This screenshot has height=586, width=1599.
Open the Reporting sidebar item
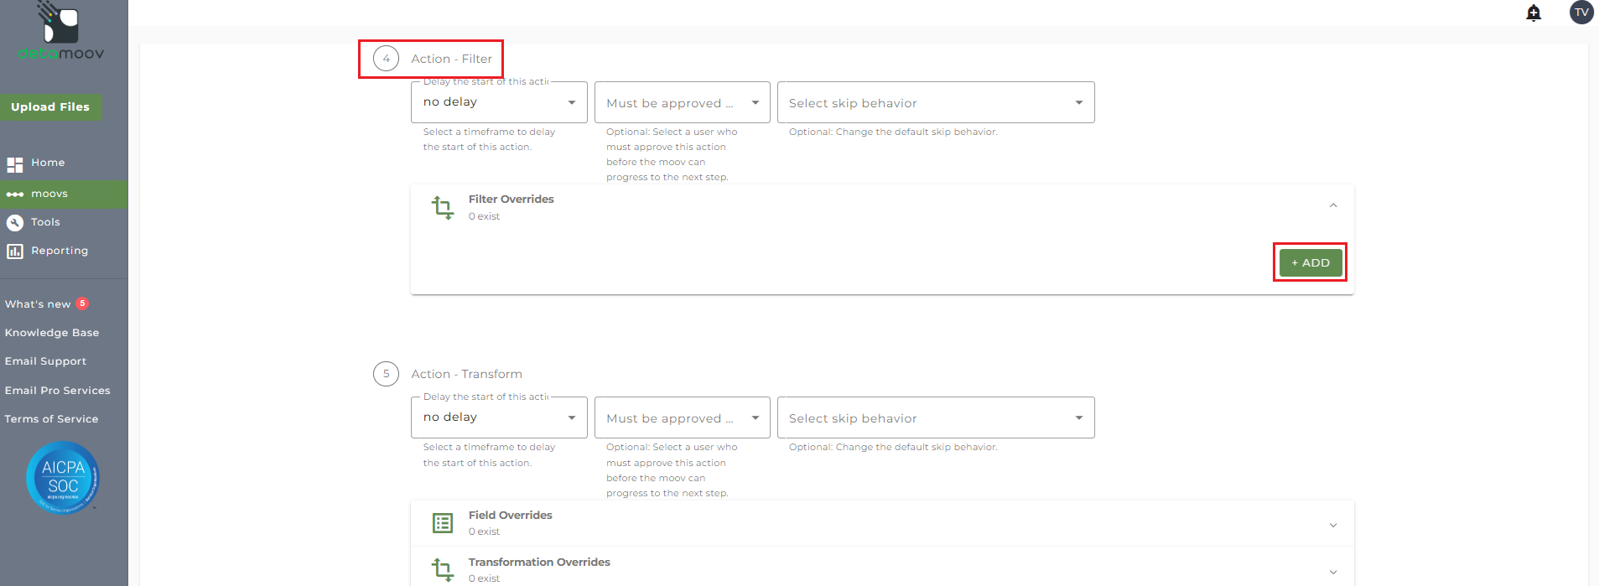tap(59, 251)
